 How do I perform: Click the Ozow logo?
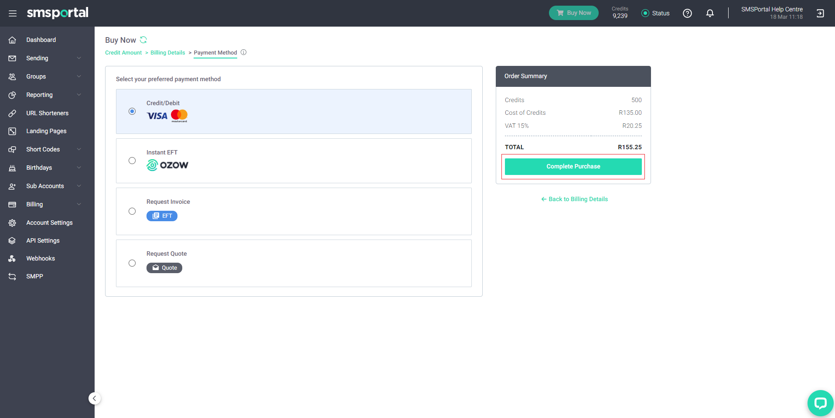167,165
